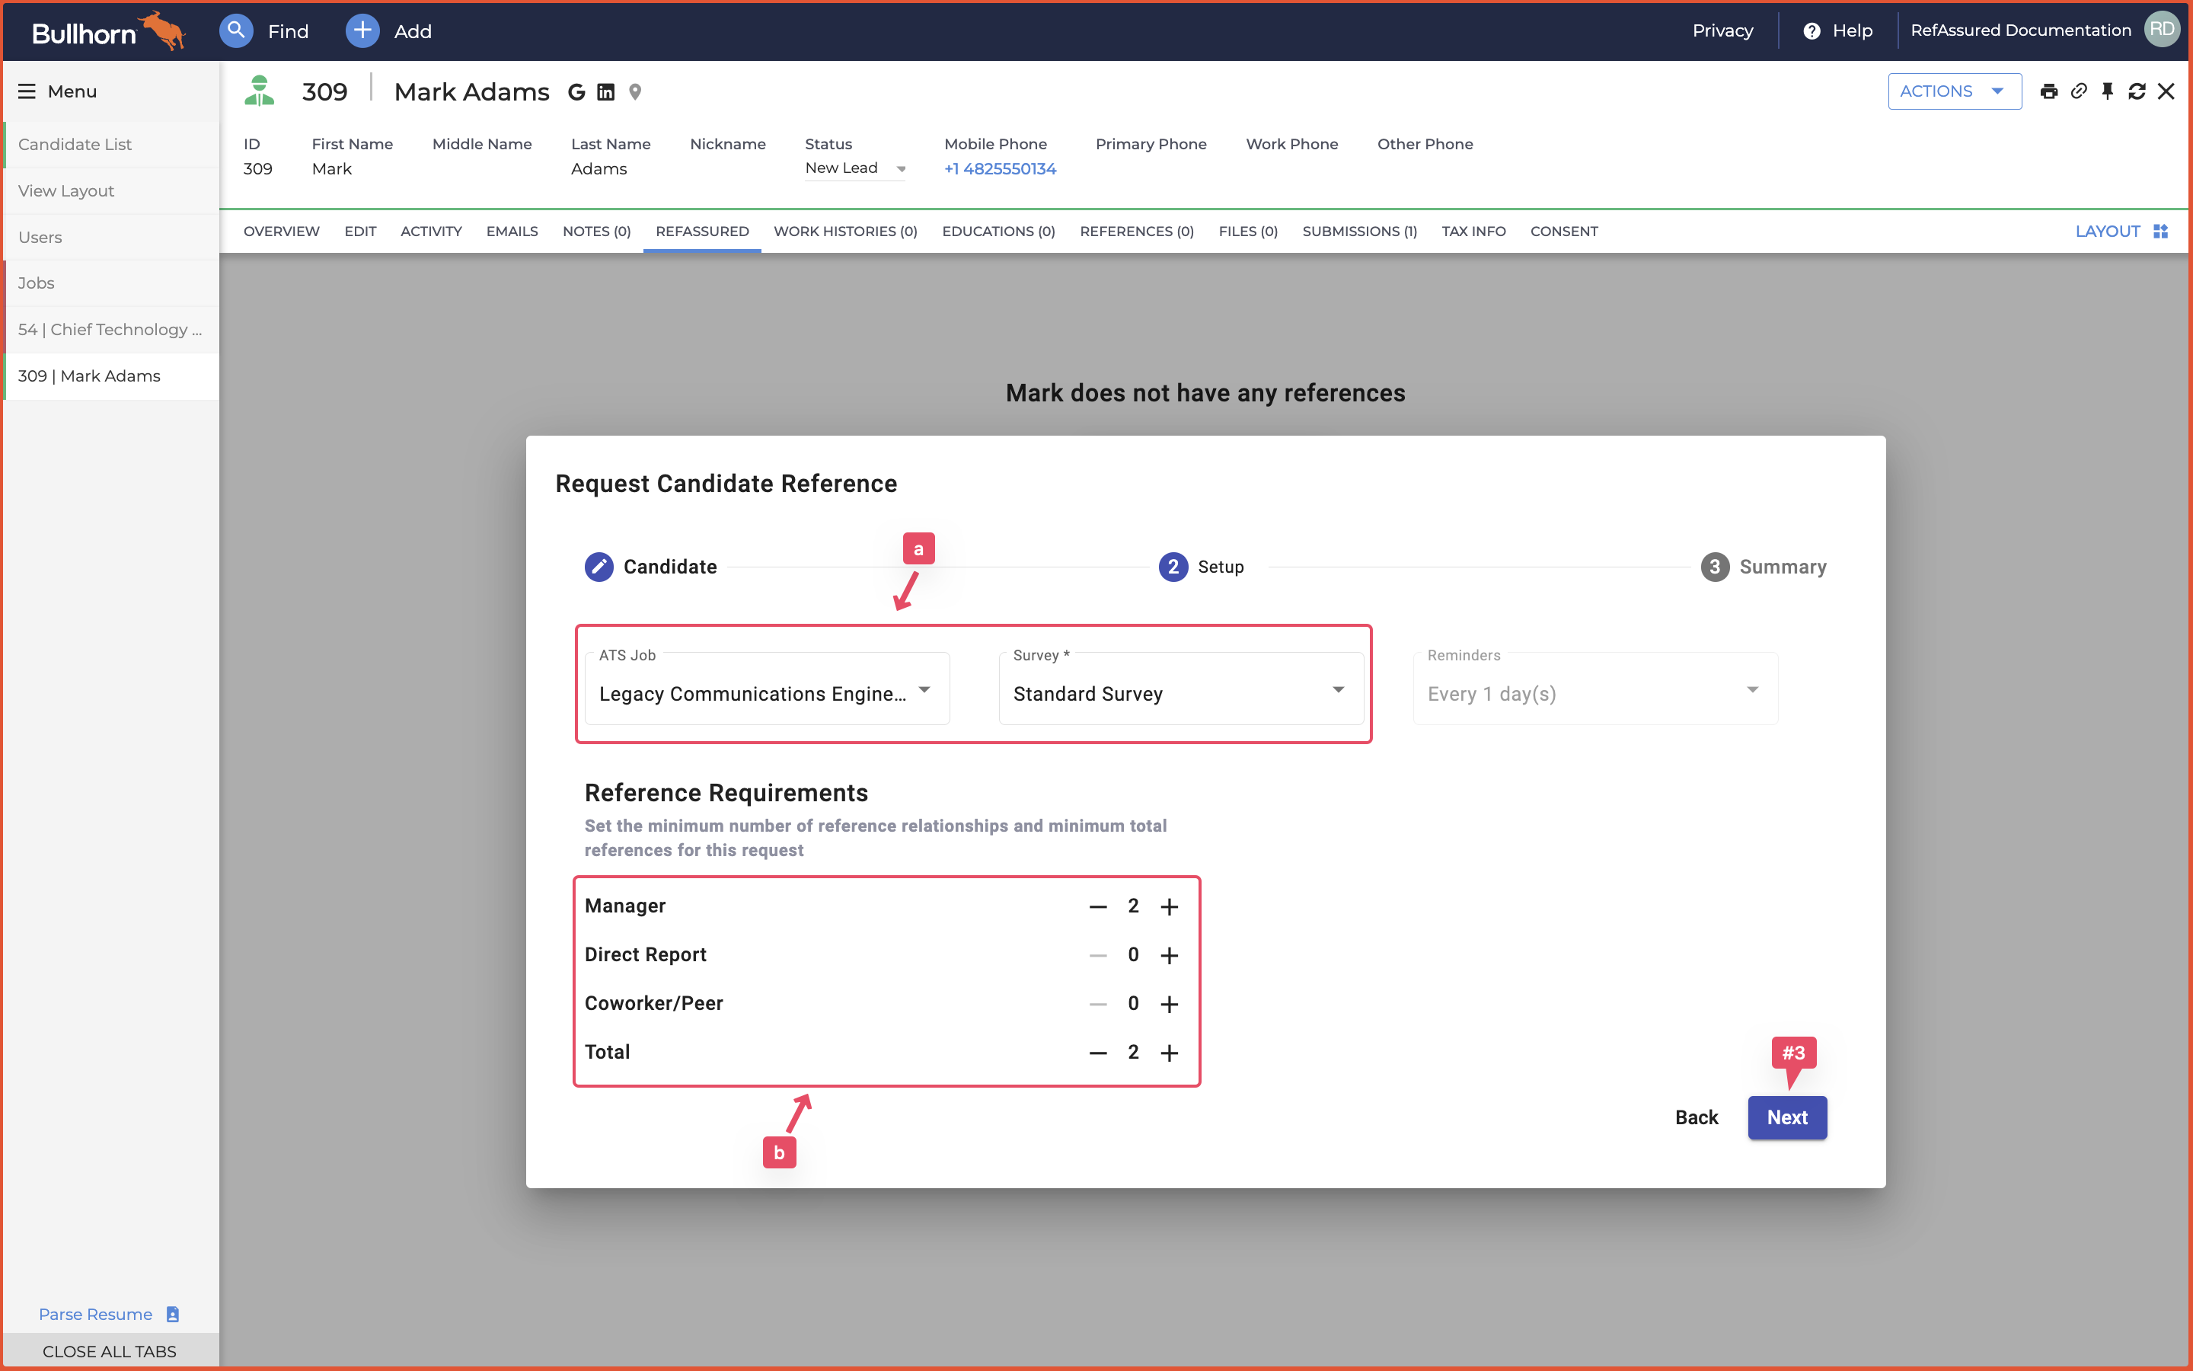This screenshot has height=1371, width=2193.
Task: Open CONSENT tab
Action: pyautogui.click(x=1564, y=232)
